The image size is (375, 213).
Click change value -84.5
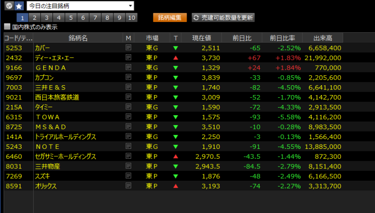tap(252, 167)
